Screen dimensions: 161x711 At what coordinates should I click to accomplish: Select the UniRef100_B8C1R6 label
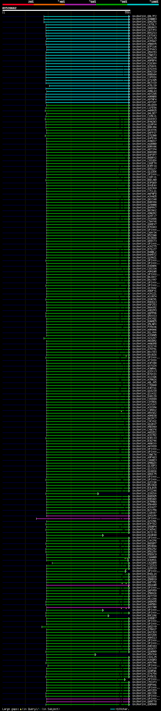tap(144, 615)
